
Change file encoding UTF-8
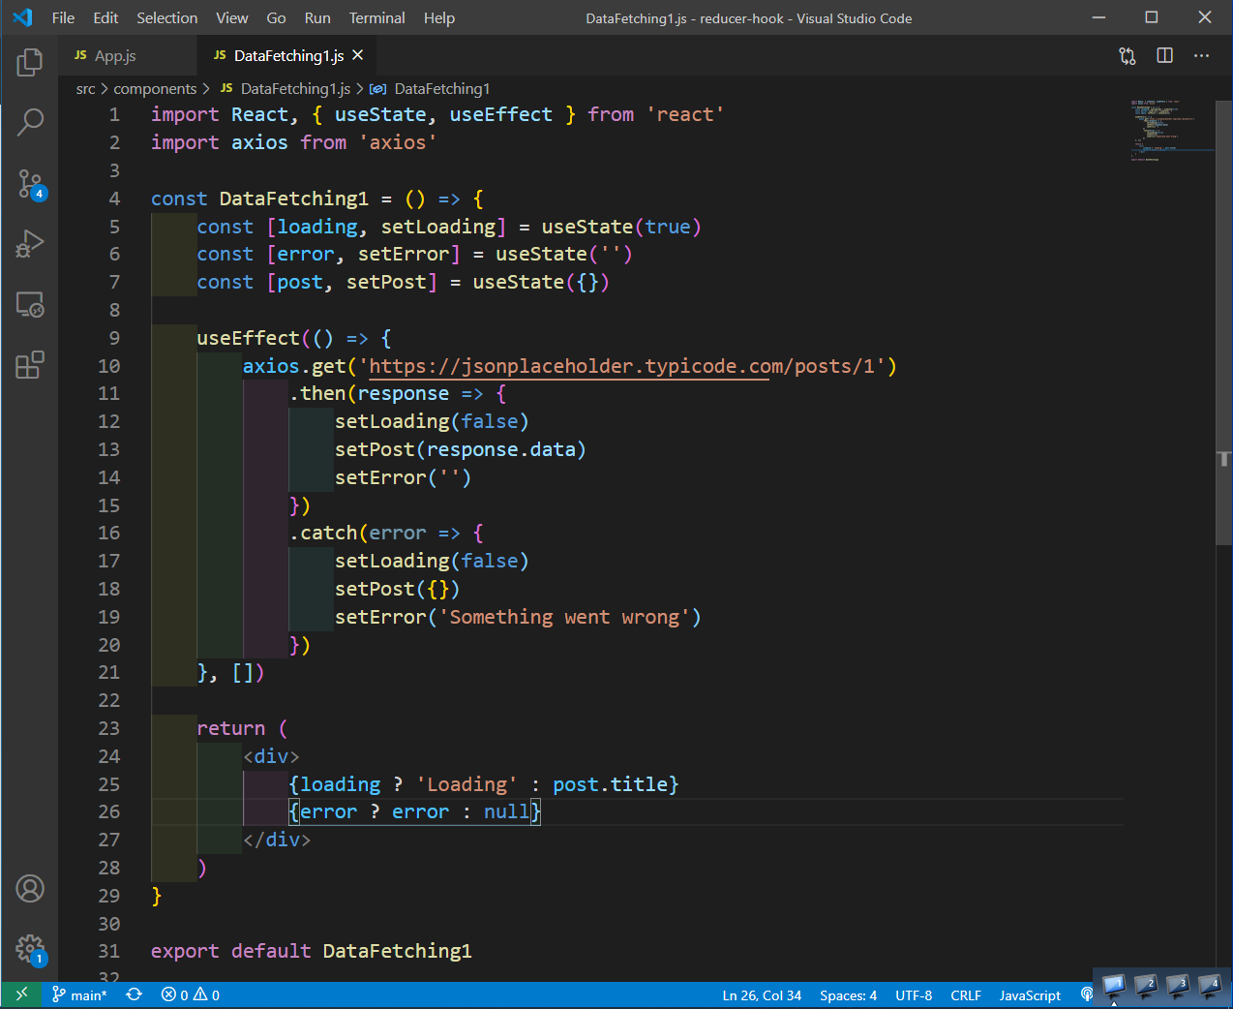pos(914,994)
